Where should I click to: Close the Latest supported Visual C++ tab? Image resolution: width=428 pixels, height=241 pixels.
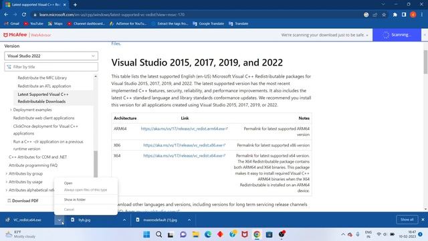[64, 5]
